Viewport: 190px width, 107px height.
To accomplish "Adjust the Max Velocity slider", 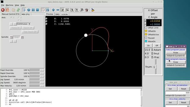I will 37,86.
